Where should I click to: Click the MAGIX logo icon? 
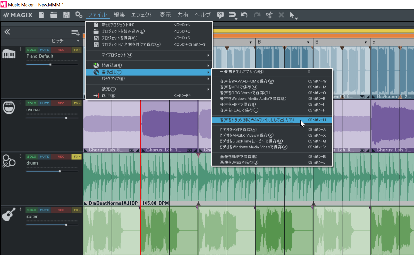(x=18, y=15)
